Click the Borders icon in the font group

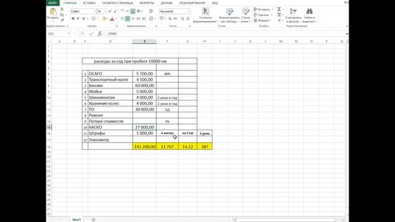coord(94,18)
